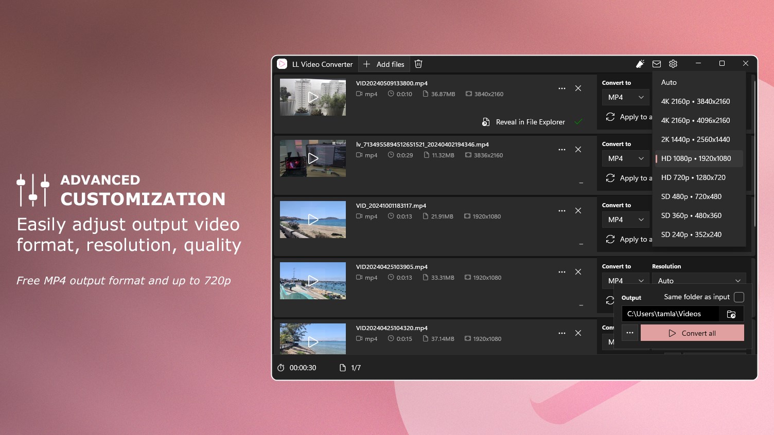Play thumbnail of VID_20241001183117.mp4
Screen dimensions: 774x435
click(x=313, y=220)
